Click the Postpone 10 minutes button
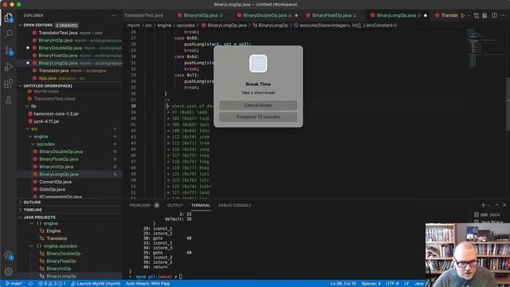510x287 pixels. (258, 117)
